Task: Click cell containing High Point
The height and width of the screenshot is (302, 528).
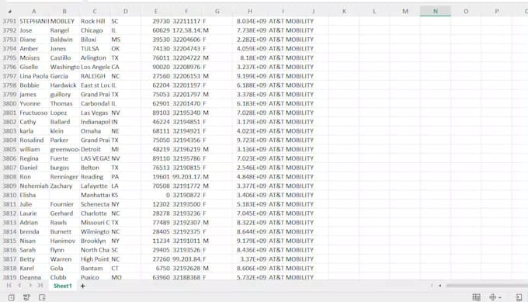Action: pyautogui.click(x=95, y=259)
